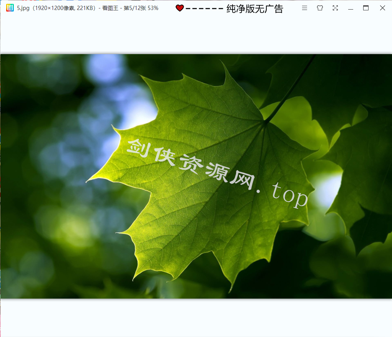The width and height of the screenshot is (392, 337).
Task: Click the red heart icon in title bar
Action: (179, 8)
